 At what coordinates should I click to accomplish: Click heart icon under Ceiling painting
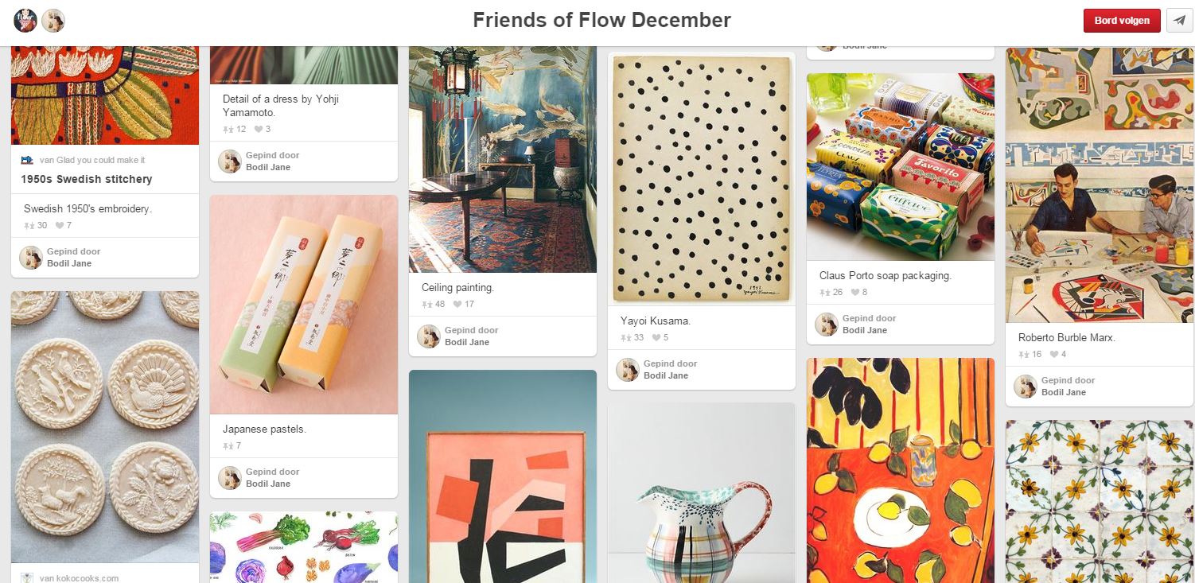pyautogui.click(x=457, y=304)
